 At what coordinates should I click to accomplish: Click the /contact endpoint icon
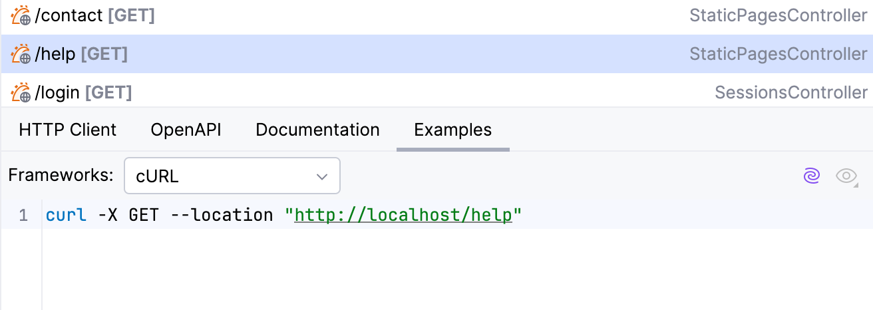[x=21, y=16]
